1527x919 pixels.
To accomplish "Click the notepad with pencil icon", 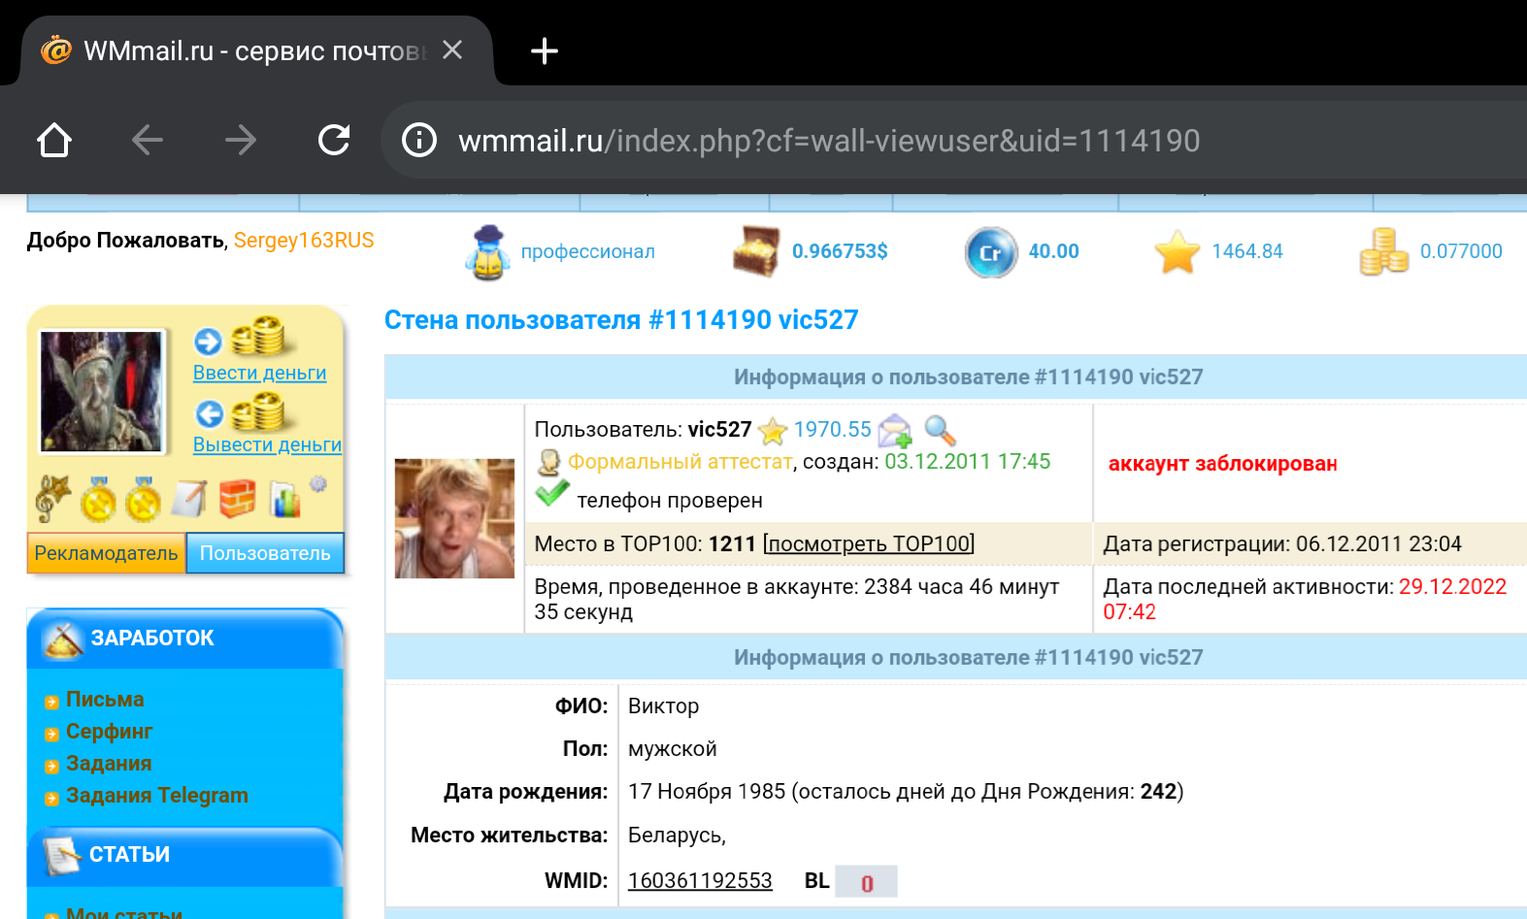I will [189, 499].
